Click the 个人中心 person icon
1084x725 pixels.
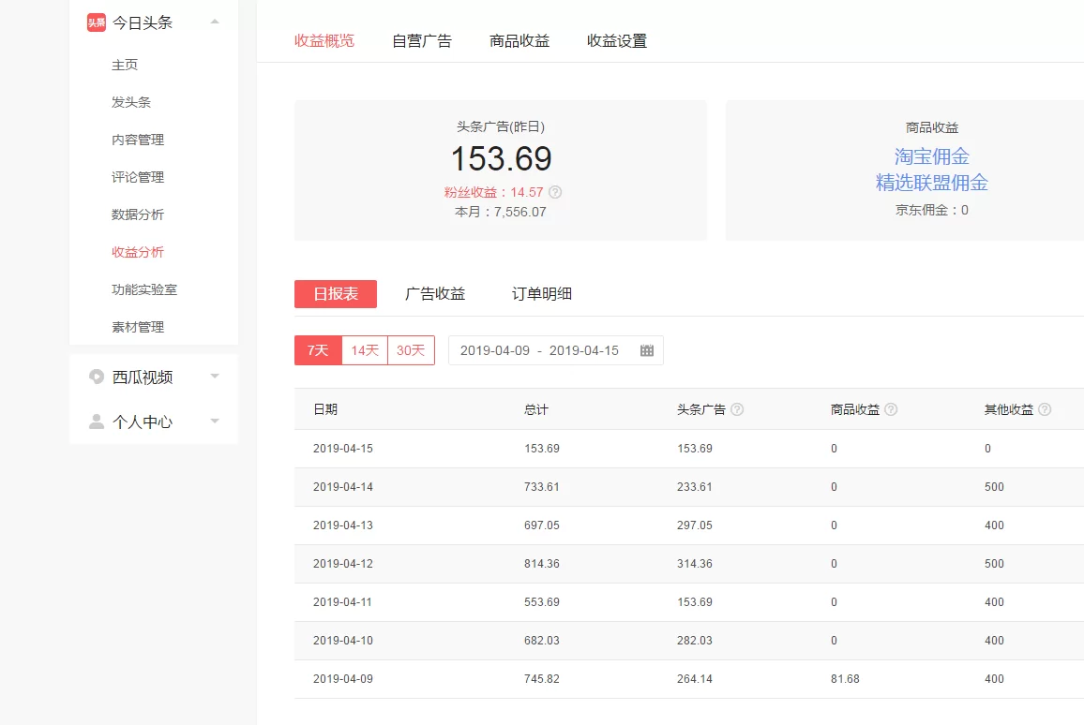(x=97, y=422)
